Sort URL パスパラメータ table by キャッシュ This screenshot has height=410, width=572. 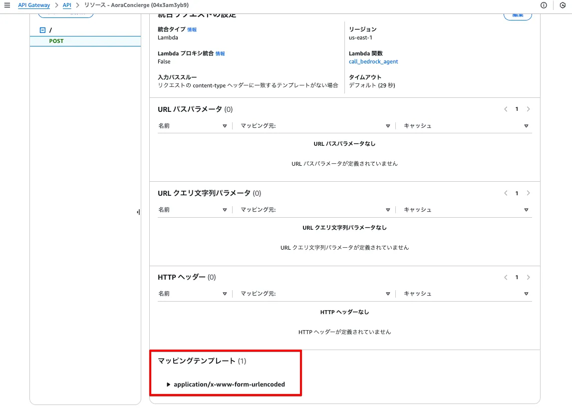pos(526,125)
